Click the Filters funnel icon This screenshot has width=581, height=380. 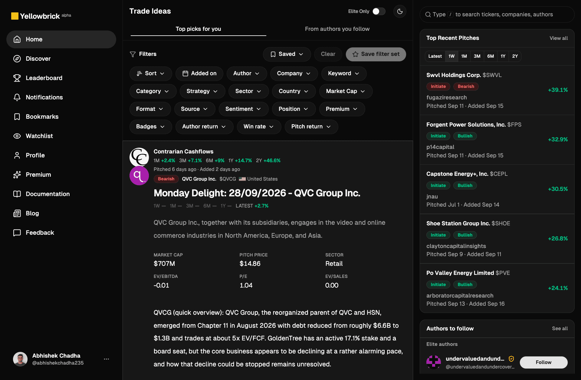pos(133,54)
